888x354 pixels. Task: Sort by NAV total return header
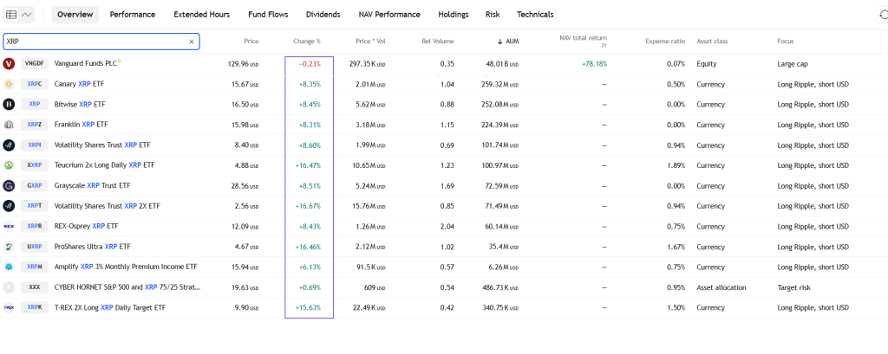pos(583,39)
